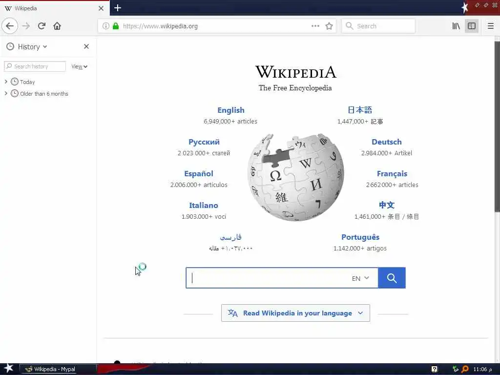Image resolution: width=500 pixels, height=375 pixels.
Task: Expand the Today history folder
Action: click(x=6, y=82)
